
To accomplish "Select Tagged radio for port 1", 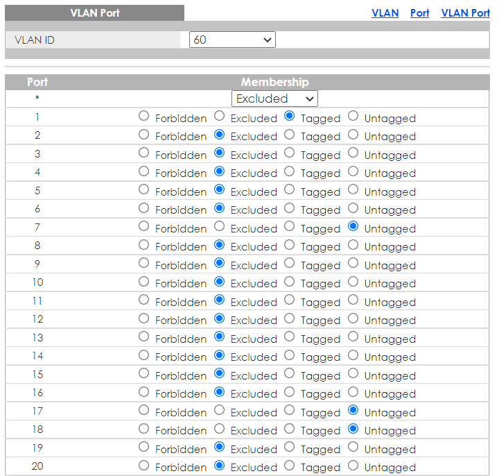I will pos(289,116).
